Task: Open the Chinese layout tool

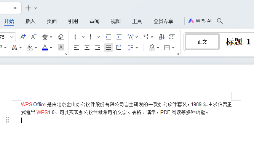Action: [131, 37]
